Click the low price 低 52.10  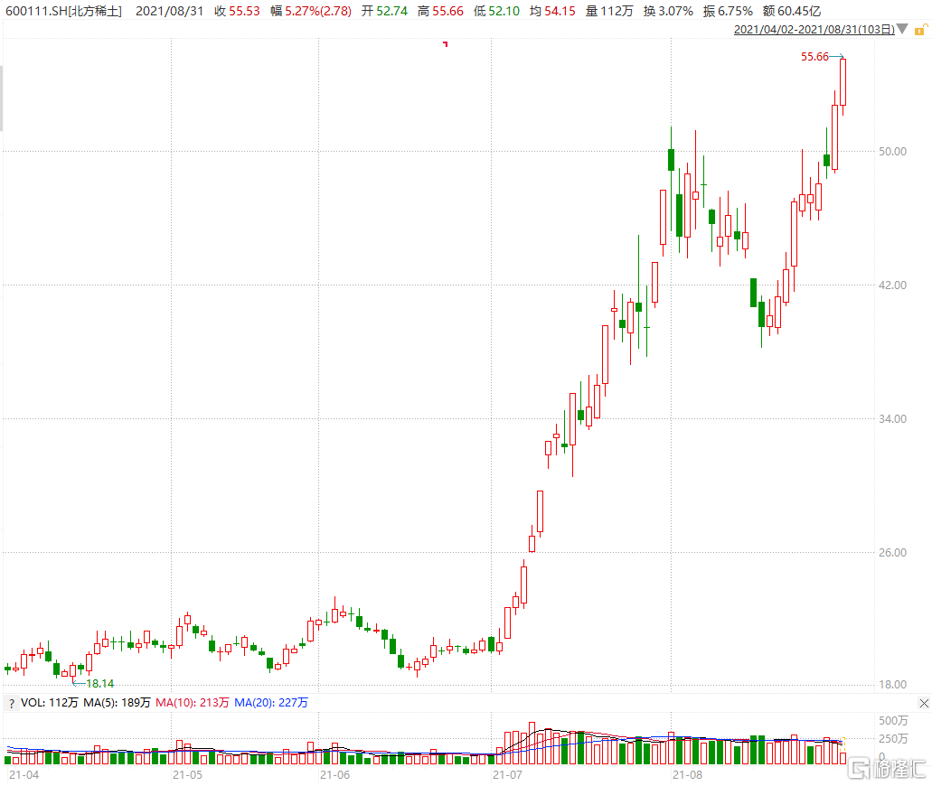coord(497,11)
